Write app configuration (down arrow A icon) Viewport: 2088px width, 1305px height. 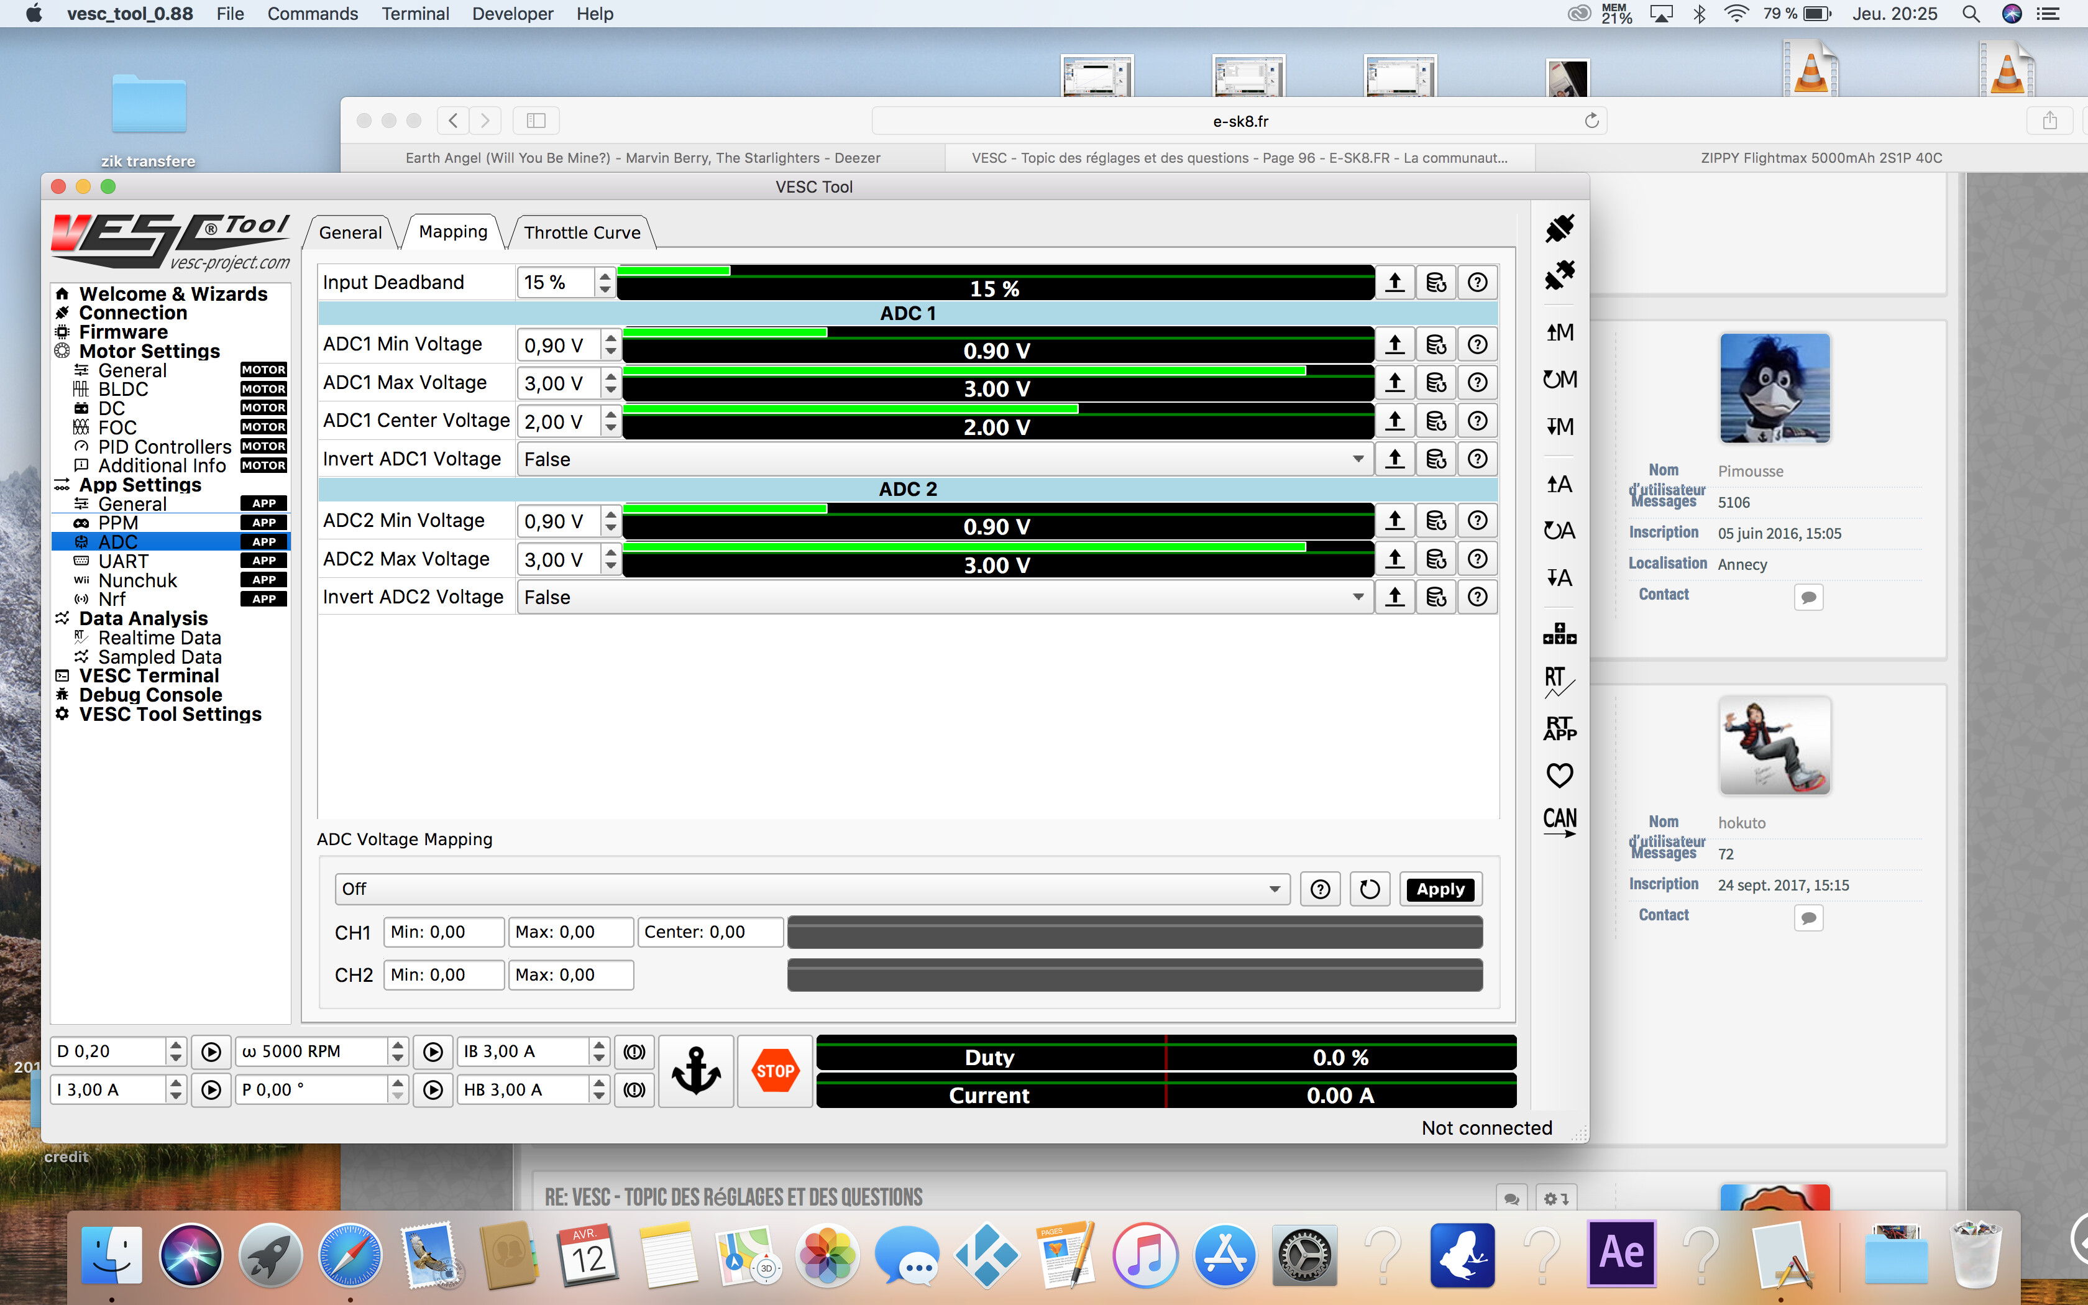tap(1559, 577)
